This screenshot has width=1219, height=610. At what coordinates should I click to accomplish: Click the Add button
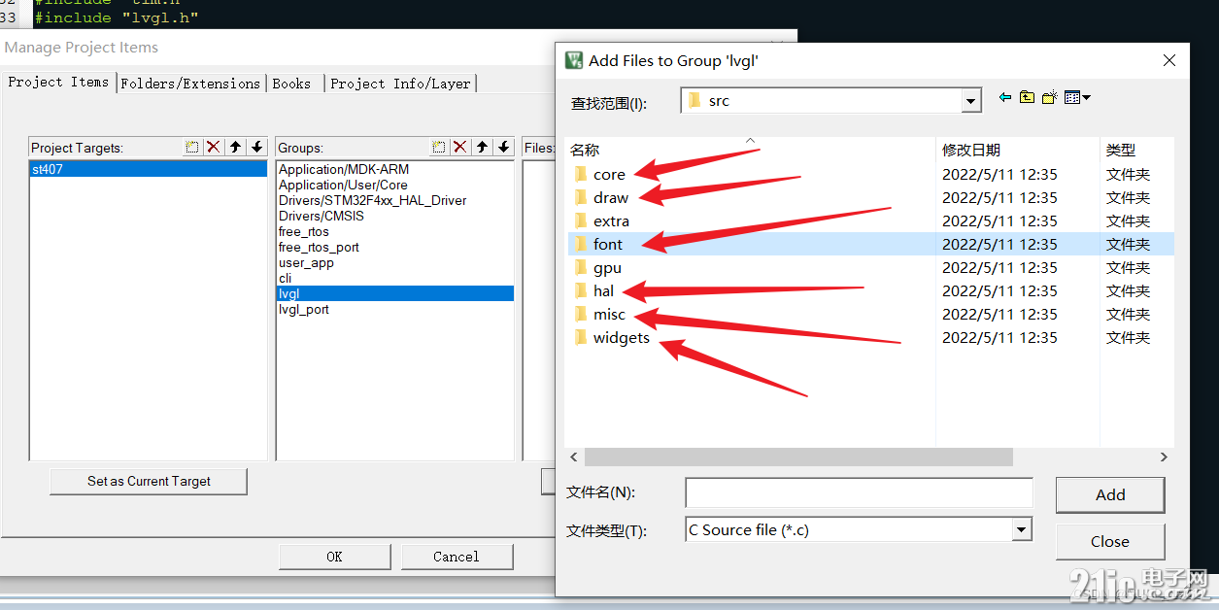pos(1110,494)
